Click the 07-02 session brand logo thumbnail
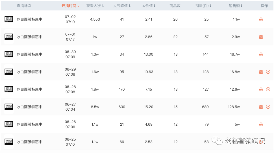This screenshot has height=153, width=274. pos(9,19)
